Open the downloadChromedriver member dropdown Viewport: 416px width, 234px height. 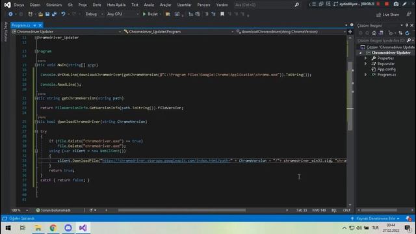[291, 32]
